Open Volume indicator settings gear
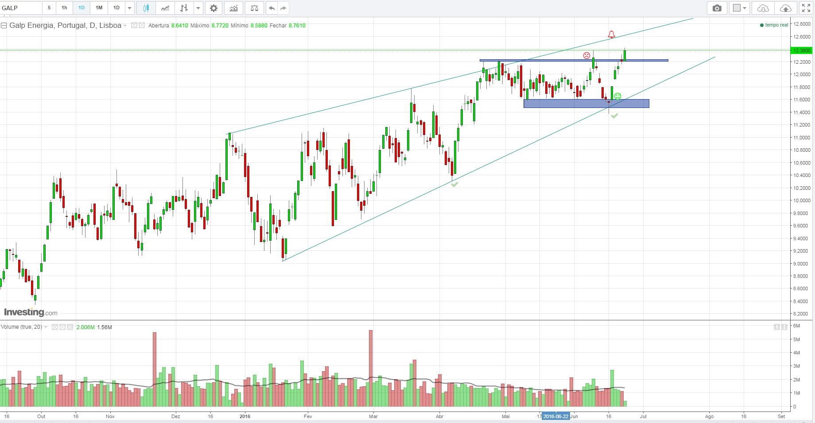 pos(62,327)
